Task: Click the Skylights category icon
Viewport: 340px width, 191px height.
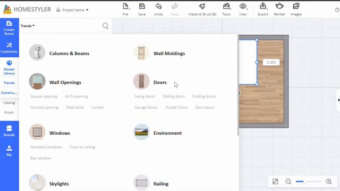Action: (37, 183)
